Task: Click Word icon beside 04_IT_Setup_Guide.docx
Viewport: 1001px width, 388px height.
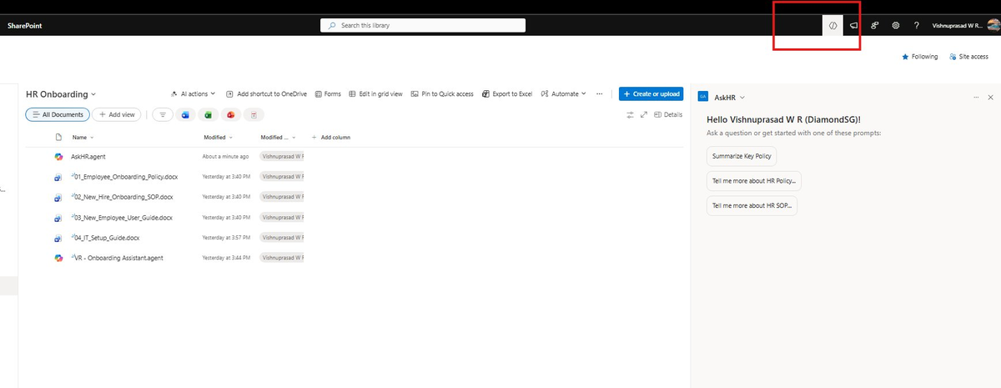Action: 58,238
